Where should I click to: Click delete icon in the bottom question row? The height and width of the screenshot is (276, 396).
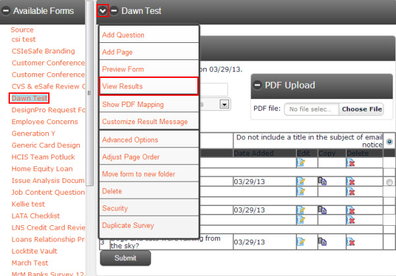350,242
